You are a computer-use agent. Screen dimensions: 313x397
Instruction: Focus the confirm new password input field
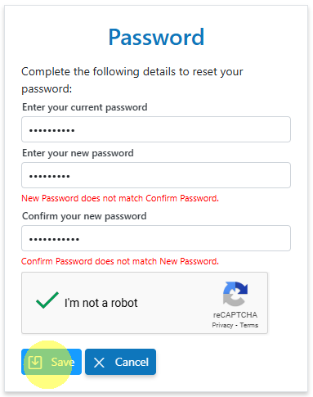tap(156, 238)
